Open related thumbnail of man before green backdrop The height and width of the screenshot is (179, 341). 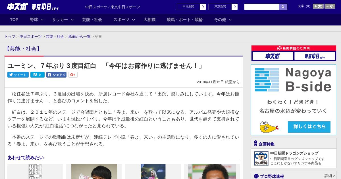pyautogui.click(x=212, y=171)
